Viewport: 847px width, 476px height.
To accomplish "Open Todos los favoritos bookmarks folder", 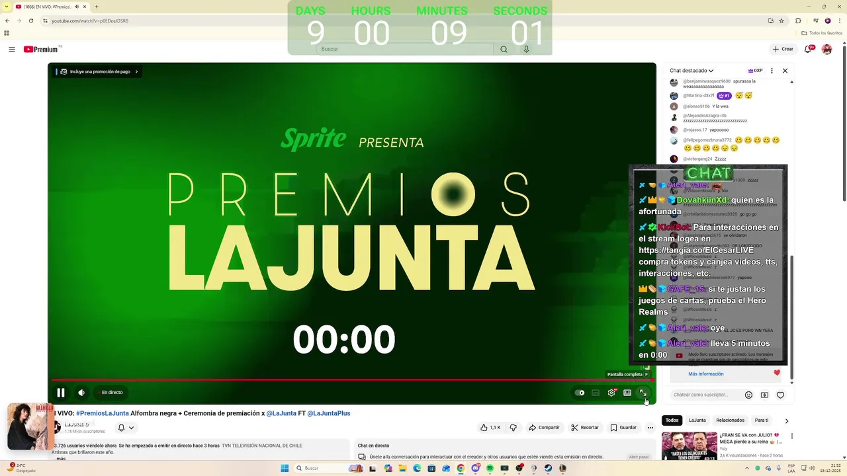I will tap(823, 32).
